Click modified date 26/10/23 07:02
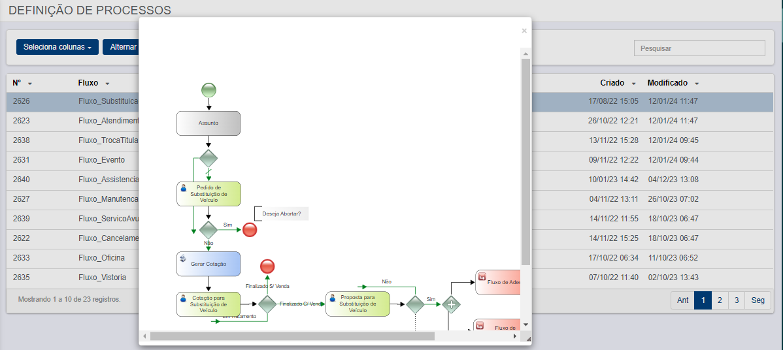Image resolution: width=783 pixels, height=350 pixels. point(673,199)
